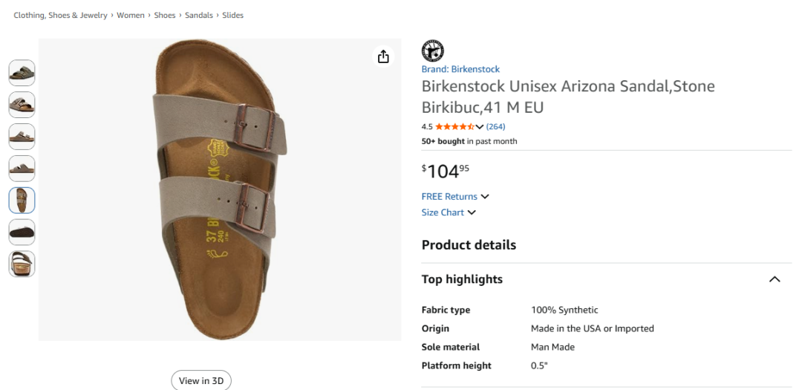The image size is (802, 390).
Task: Select the fourth side-view thumbnail
Action: [22, 169]
